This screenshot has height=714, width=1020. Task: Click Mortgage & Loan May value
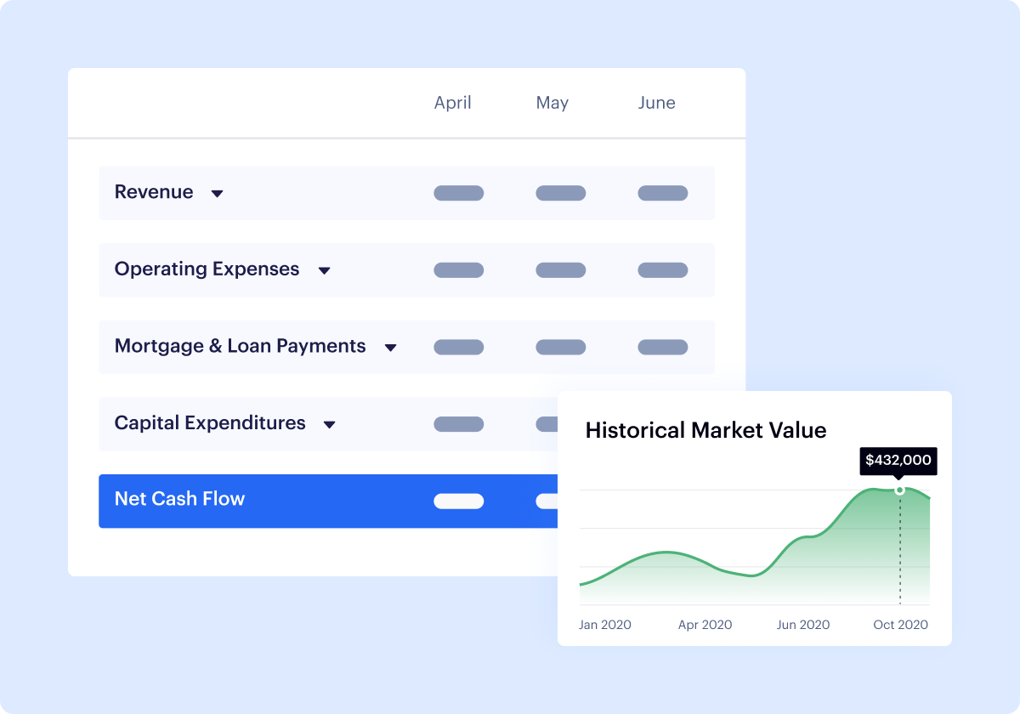(561, 347)
